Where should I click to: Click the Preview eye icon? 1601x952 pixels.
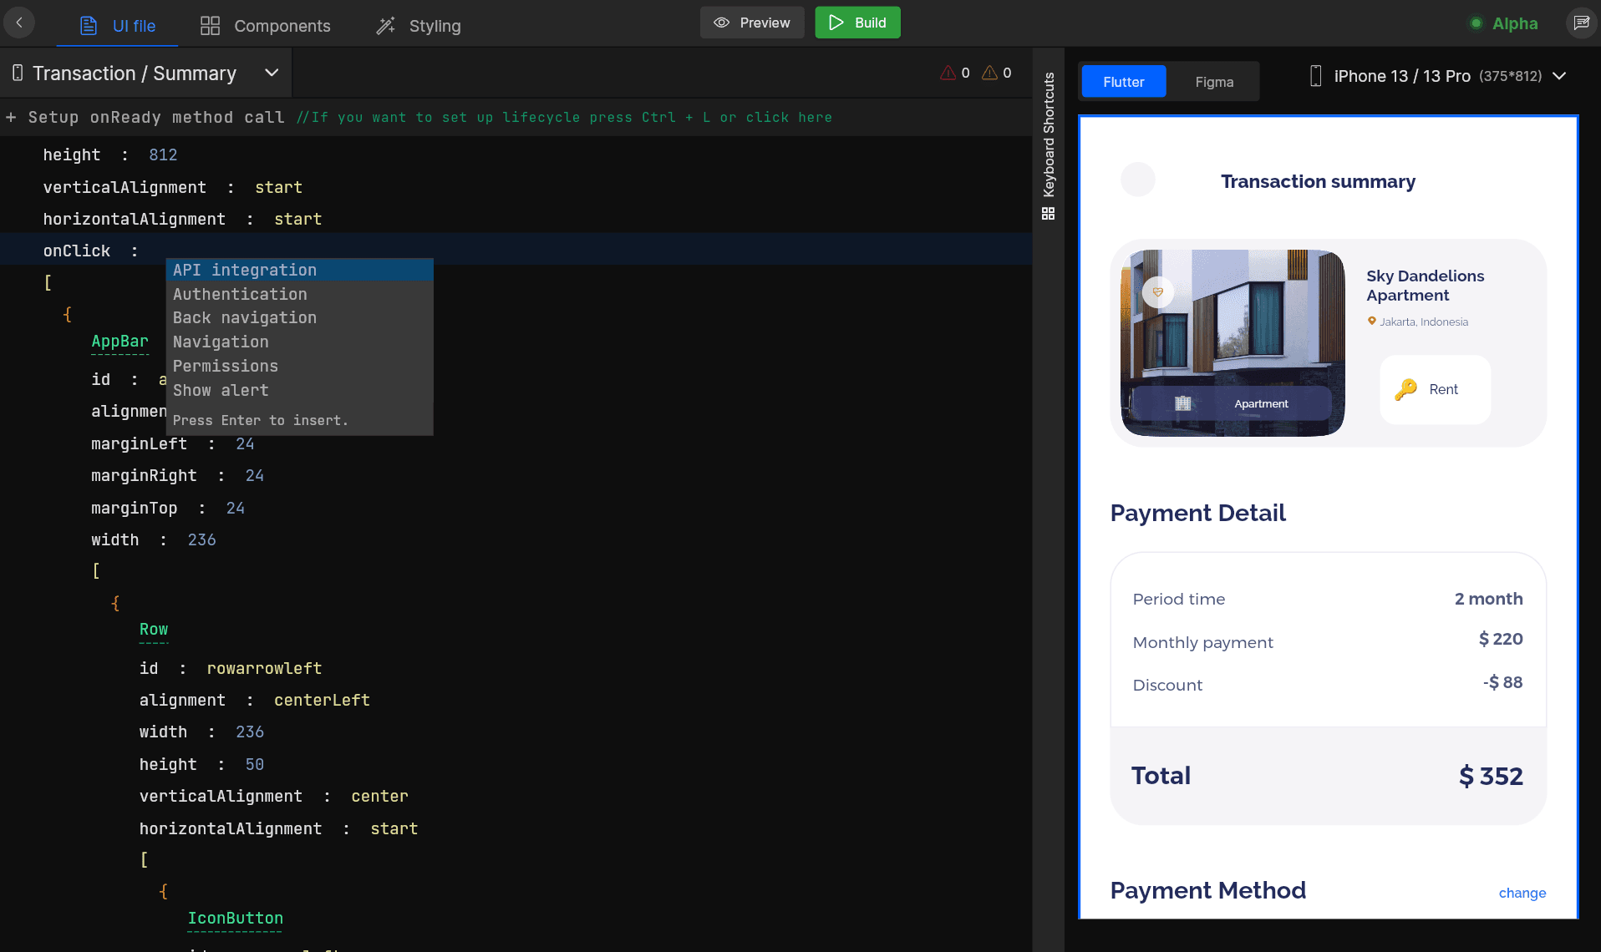(720, 23)
